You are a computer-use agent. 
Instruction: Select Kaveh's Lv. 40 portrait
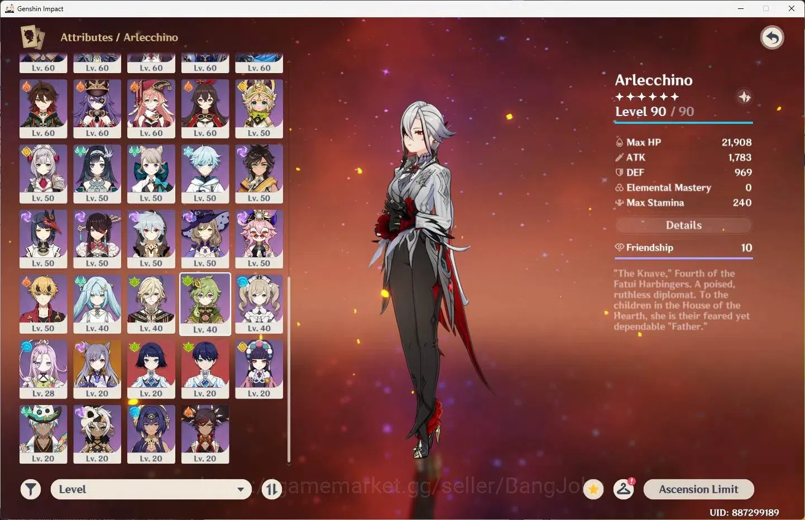coord(151,305)
